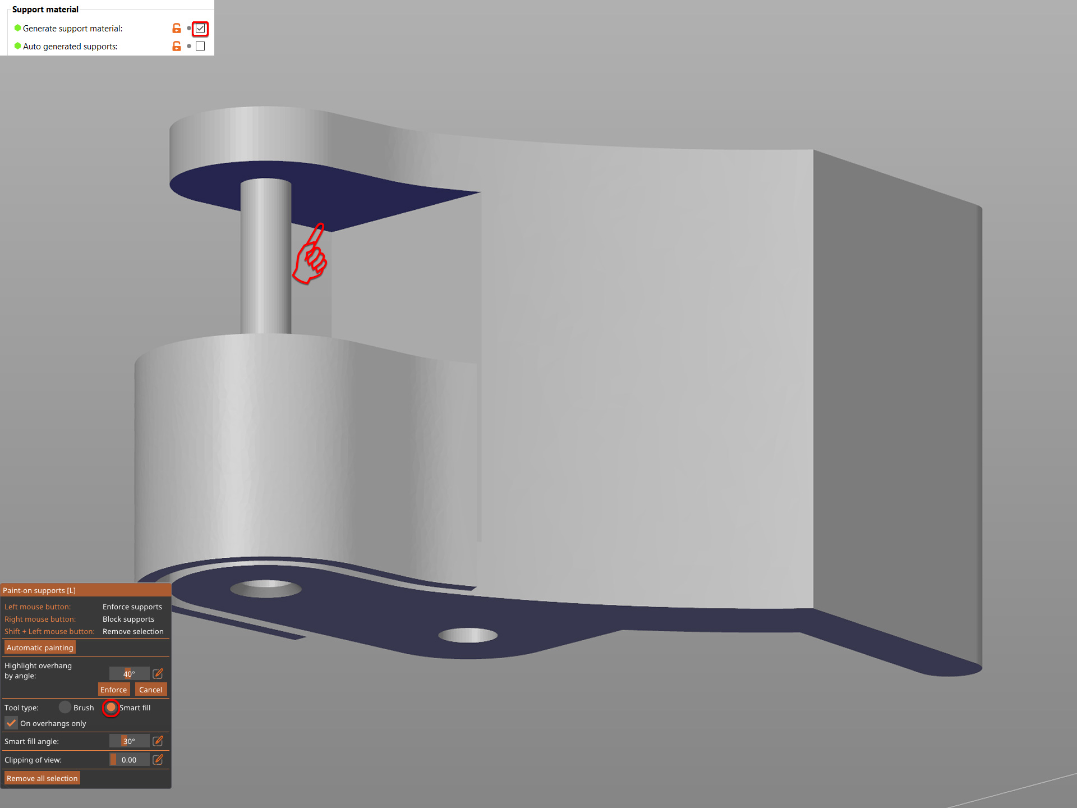Click reset dot next to Auto generated supports
1077x808 pixels.
[x=189, y=46]
